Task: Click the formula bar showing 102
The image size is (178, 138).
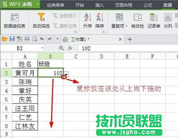Action: pyautogui.click(x=128, y=48)
